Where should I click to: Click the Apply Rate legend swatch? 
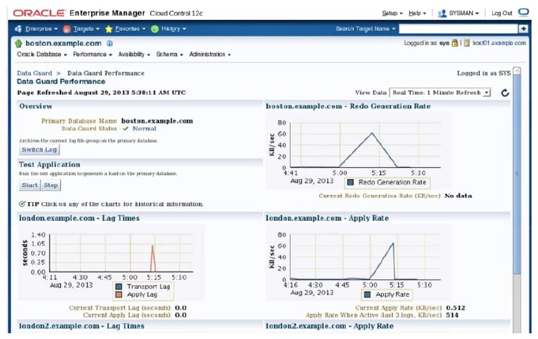367,295
